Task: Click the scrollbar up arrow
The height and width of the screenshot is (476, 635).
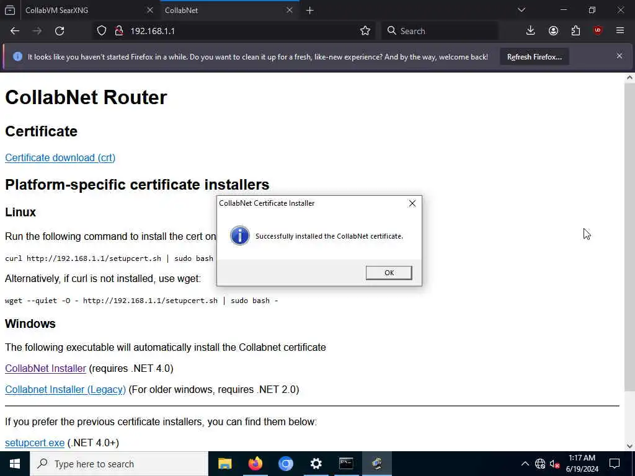Action: tap(629, 77)
